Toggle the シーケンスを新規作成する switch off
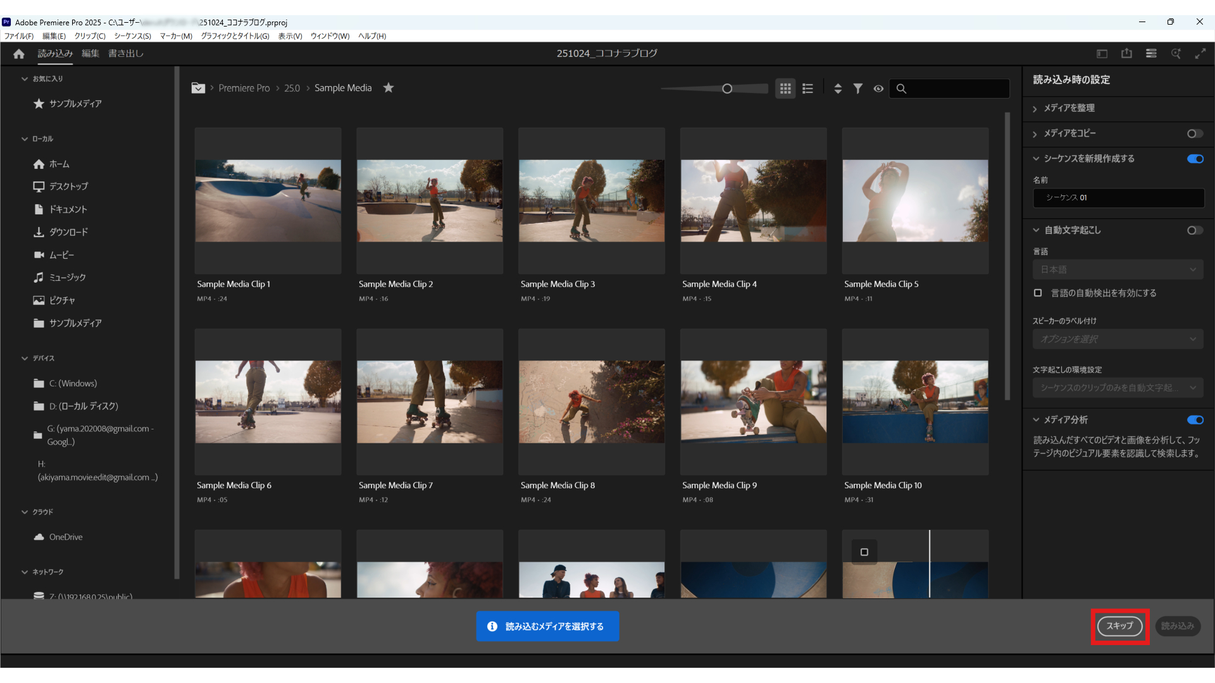1215x683 pixels. [x=1195, y=159]
